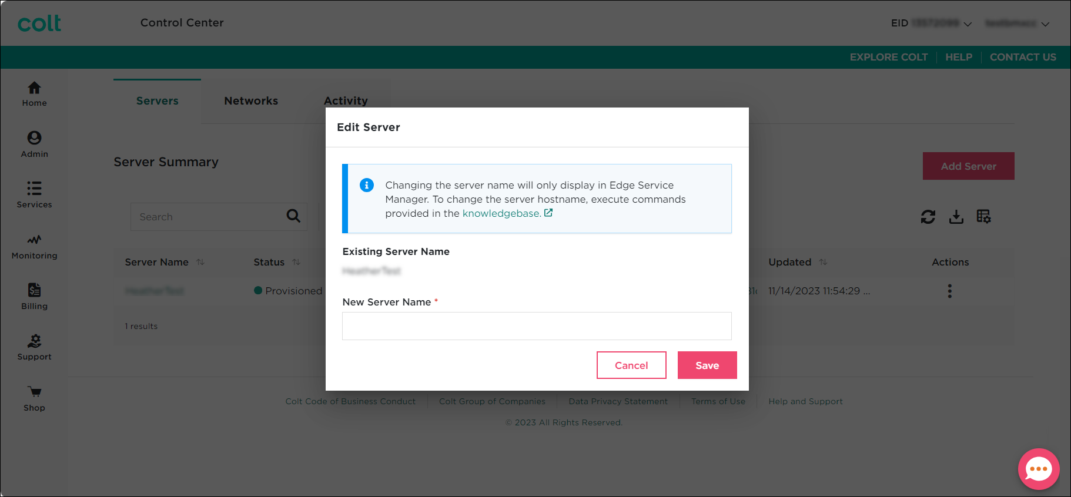Open Terms of Use link
This screenshot has height=497, width=1071.
[718, 401]
